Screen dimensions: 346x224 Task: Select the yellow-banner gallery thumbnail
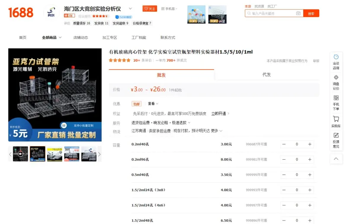pos(54,154)
